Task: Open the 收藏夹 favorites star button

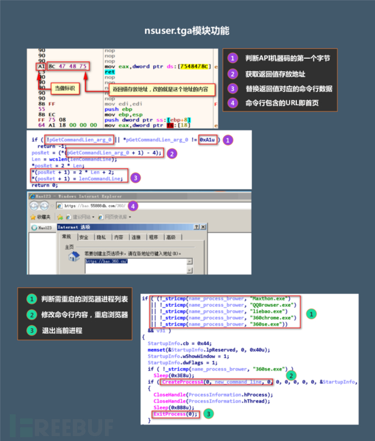Action: (41, 217)
